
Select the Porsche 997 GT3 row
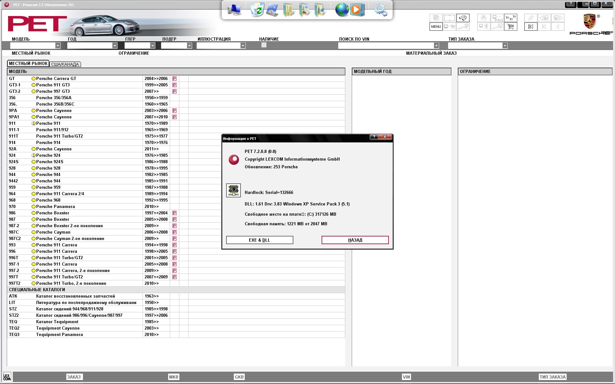click(176, 91)
